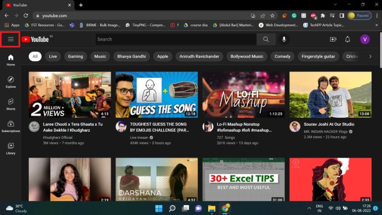Screen dimensions: 382x215
Task: Go to Home in sidebar
Action: [11, 60]
